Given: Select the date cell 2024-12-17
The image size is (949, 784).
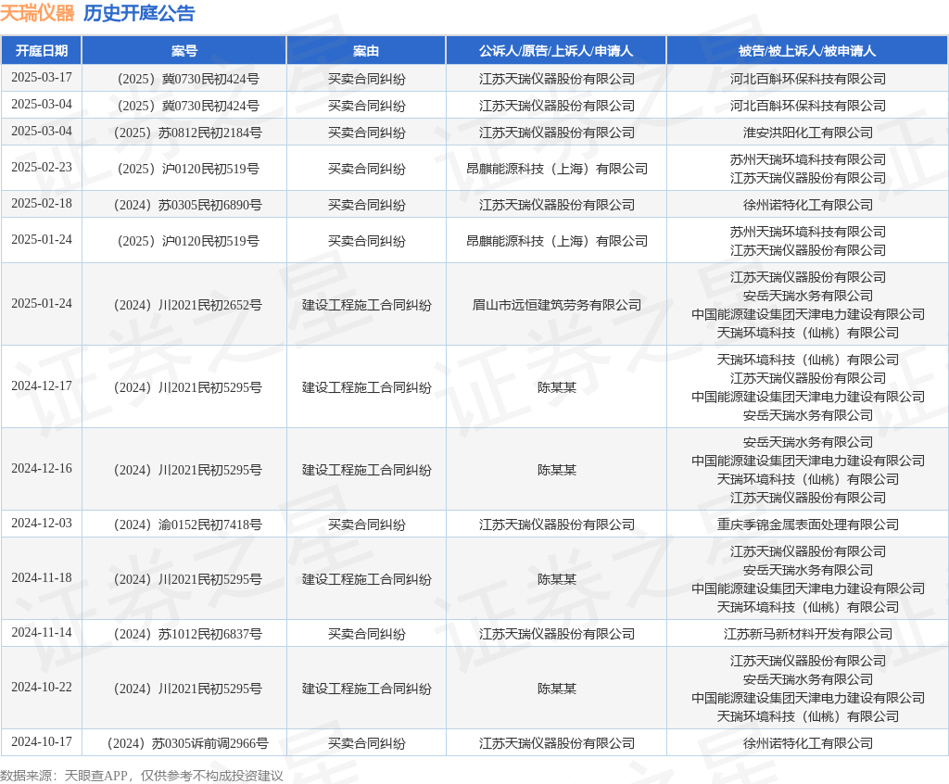Looking at the screenshot, I should [x=41, y=386].
